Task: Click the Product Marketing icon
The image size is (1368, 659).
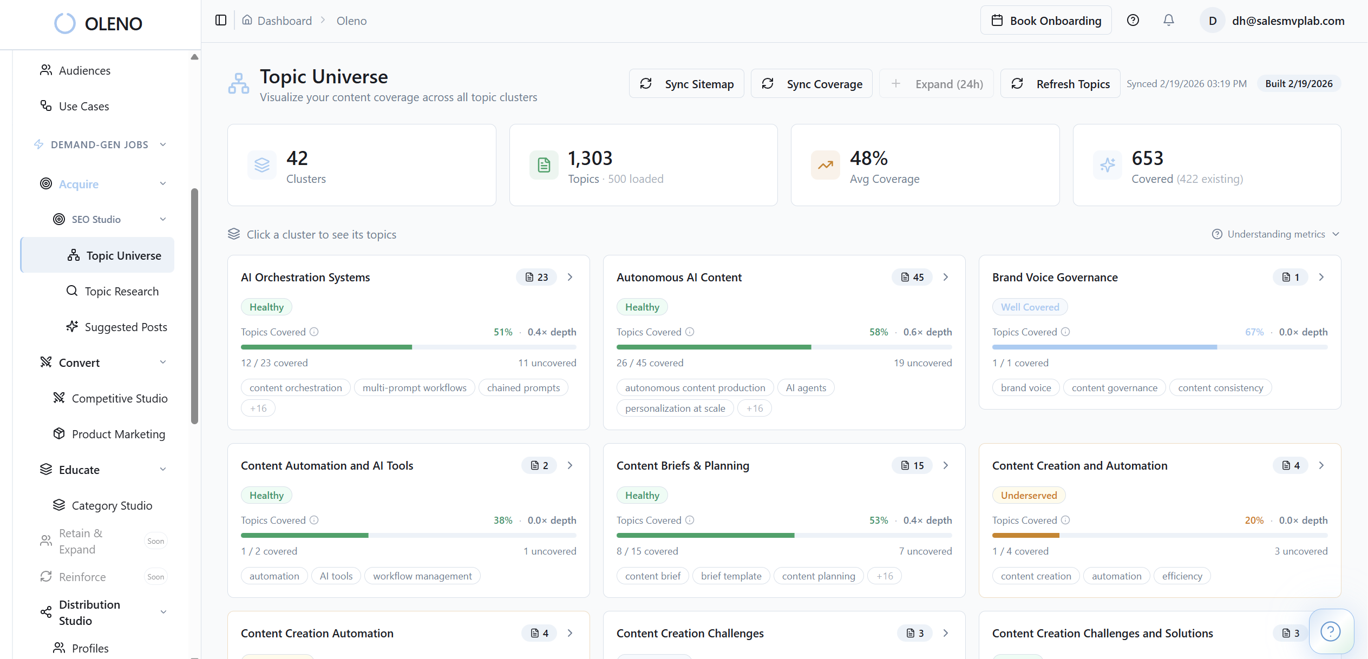Action: [x=58, y=433]
